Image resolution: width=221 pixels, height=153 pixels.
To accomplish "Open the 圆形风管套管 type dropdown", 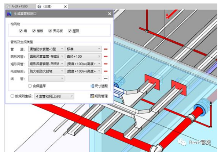I will click(x=46, y=57).
